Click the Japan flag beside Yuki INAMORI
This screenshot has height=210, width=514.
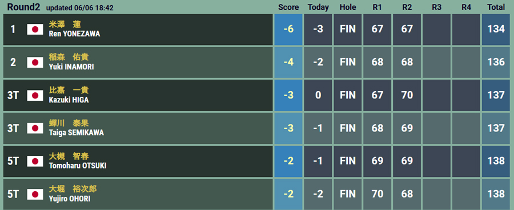[35, 63]
